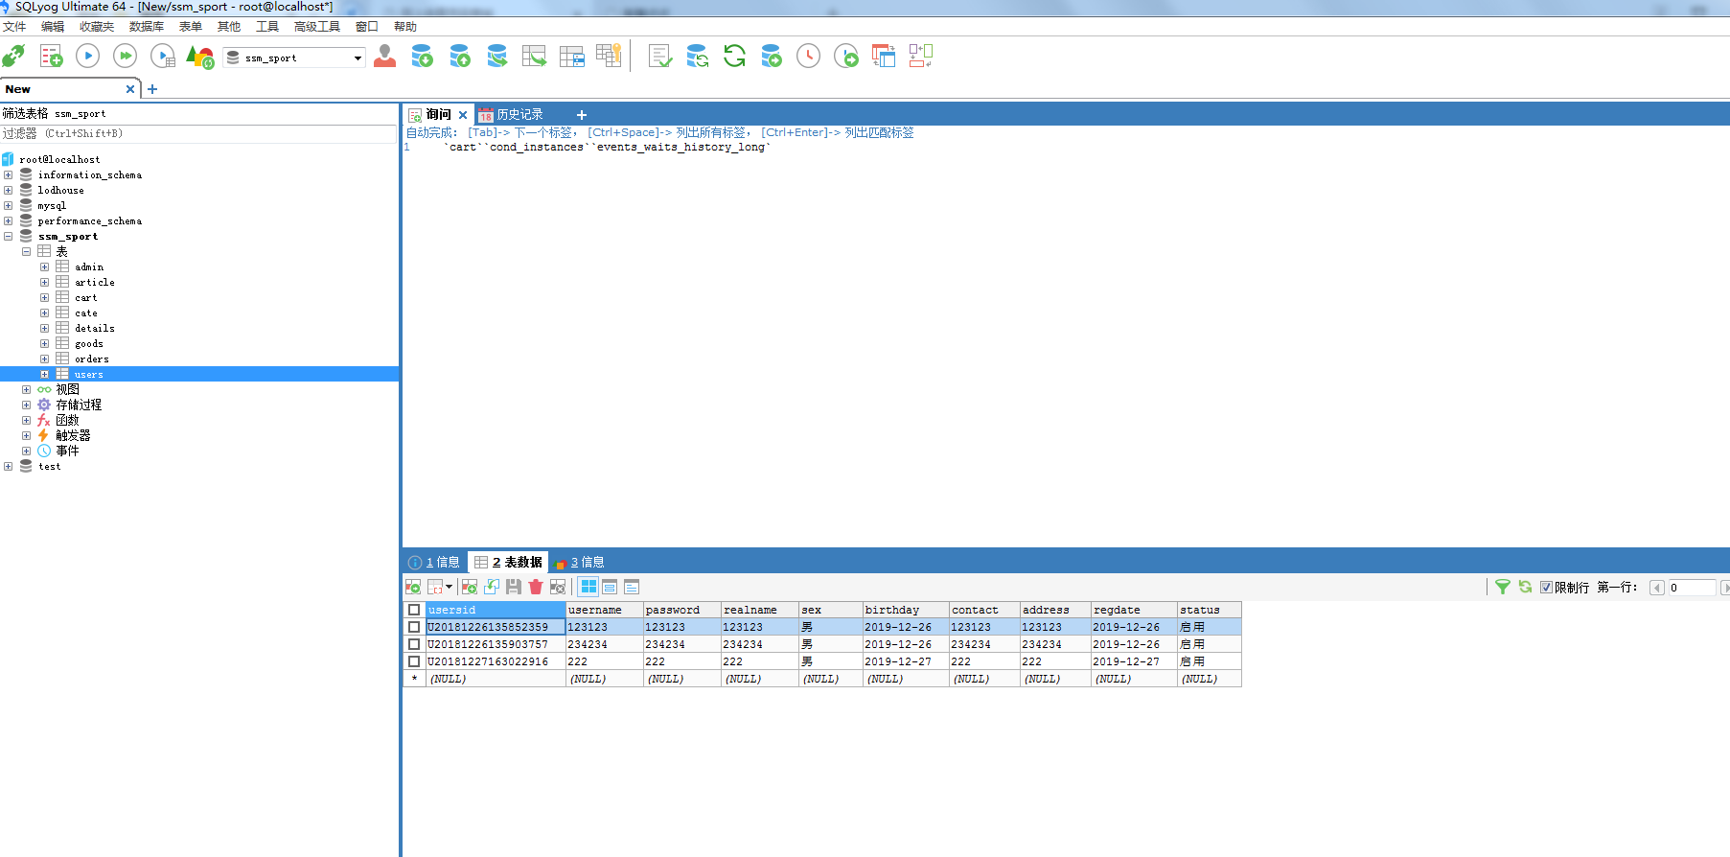Expand the mysql database node
Viewport: 1730px width, 857px height.
[x=8, y=205]
